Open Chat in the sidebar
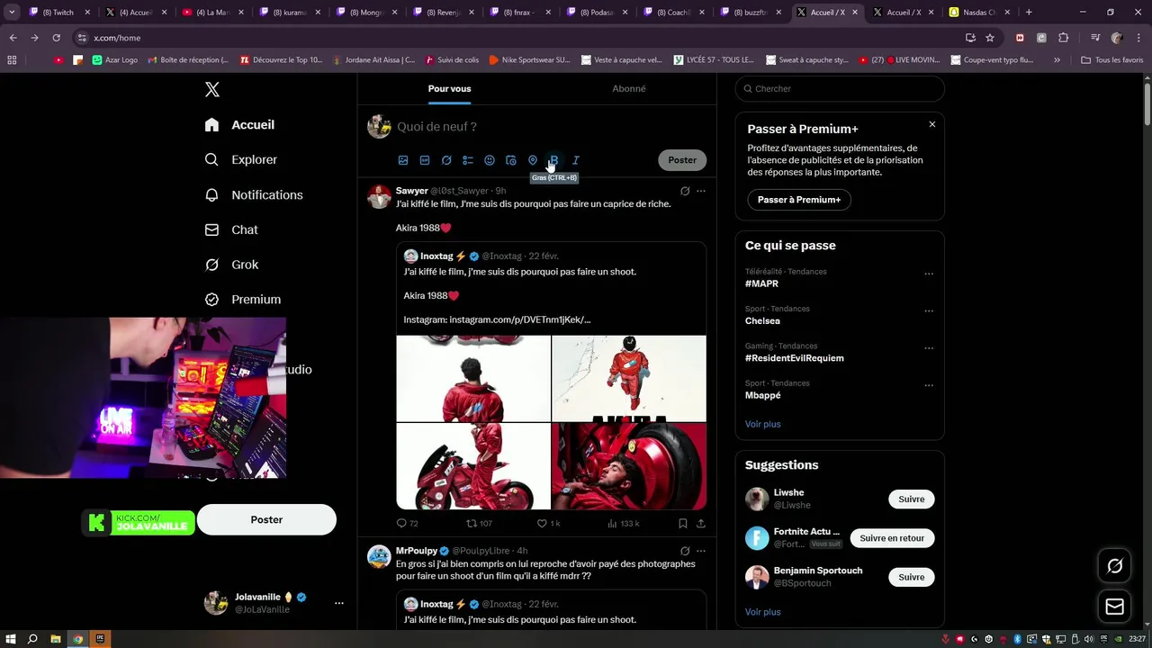This screenshot has height=648, width=1152. click(232, 229)
